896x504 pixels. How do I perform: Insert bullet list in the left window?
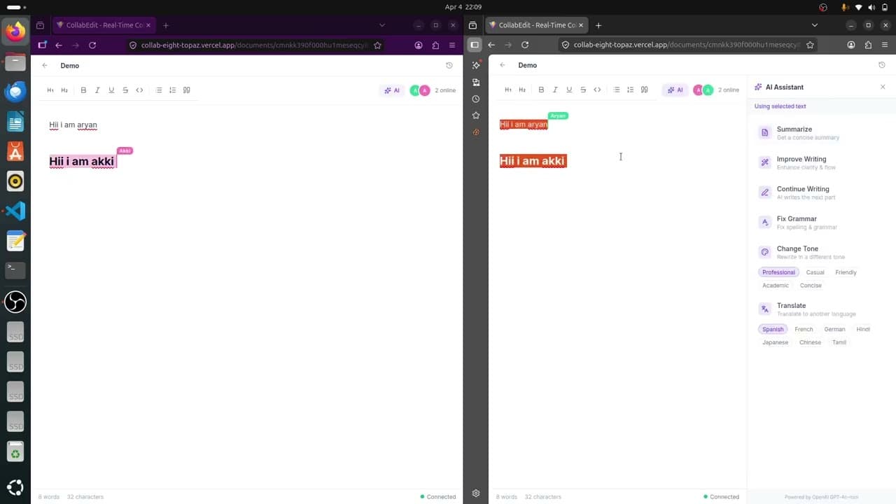[x=159, y=90]
